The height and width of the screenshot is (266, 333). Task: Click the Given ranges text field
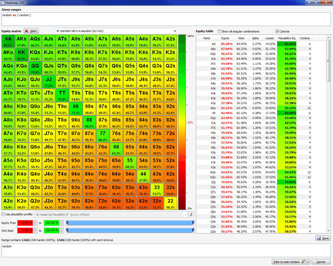[166, 19]
